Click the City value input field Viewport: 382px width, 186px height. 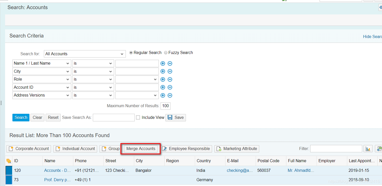coord(137,71)
